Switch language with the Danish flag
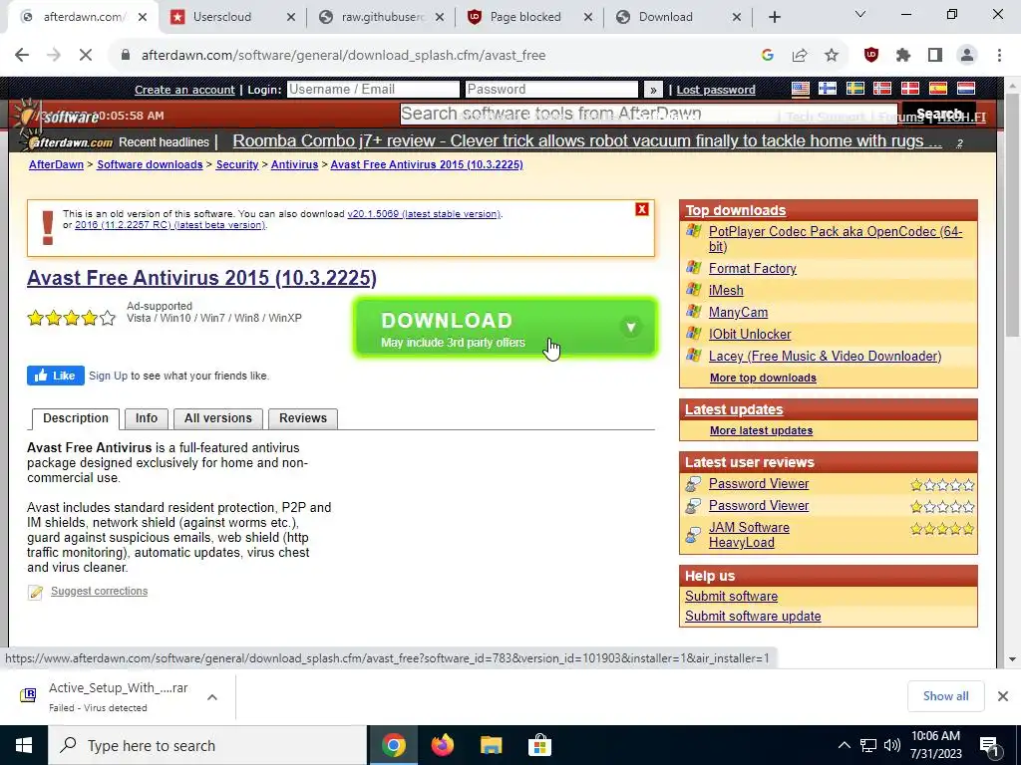The image size is (1021, 765). point(910,89)
